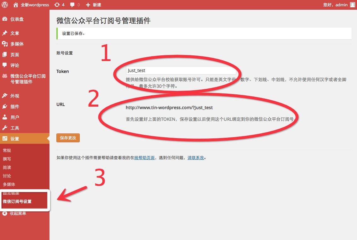The height and width of the screenshot is (240, 357).
Task: Open the 文章 posts menu
Action: coord(15,33)
